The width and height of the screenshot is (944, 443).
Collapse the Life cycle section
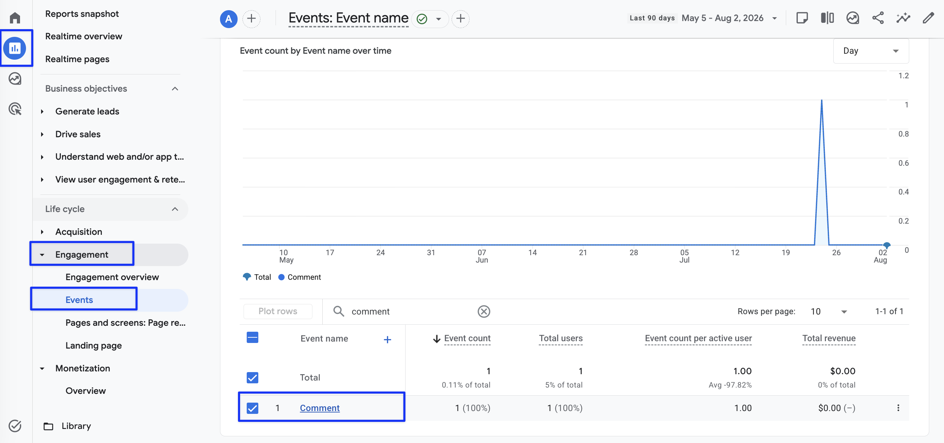pyautogui.click(x=175, y=209)
